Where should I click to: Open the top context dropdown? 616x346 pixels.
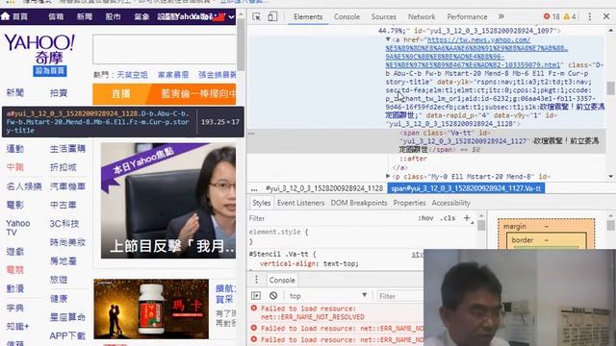point(328,296)
